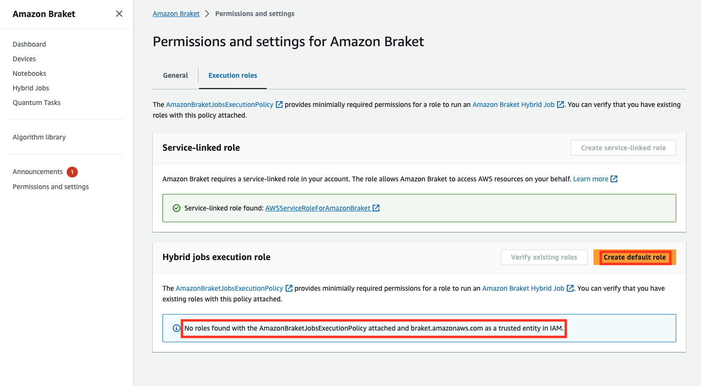
Task: Select Permissions and settings in the sidebar
Action: click(51, 187)
